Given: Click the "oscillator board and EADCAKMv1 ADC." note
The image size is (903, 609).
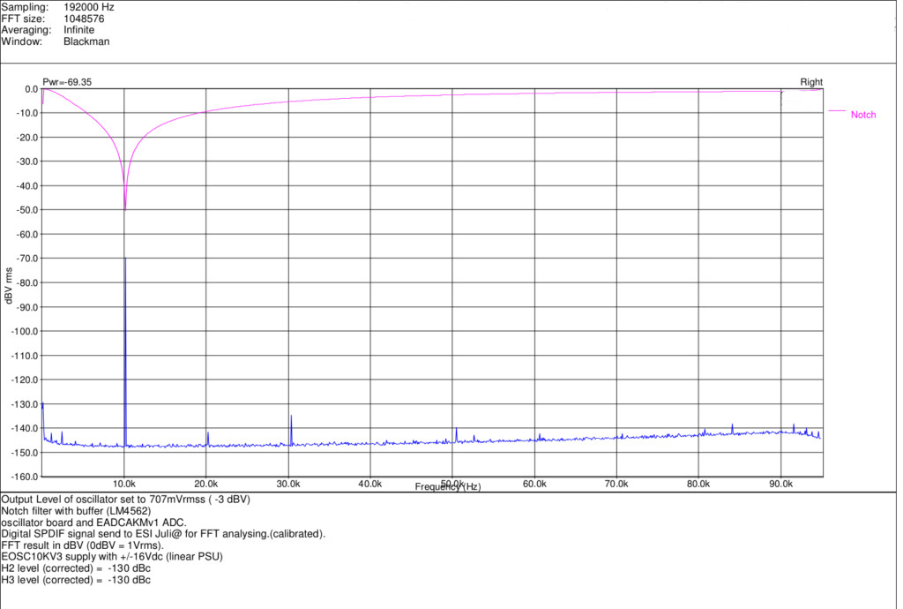Looking at the screenshot, I should [x=93, y=523].
